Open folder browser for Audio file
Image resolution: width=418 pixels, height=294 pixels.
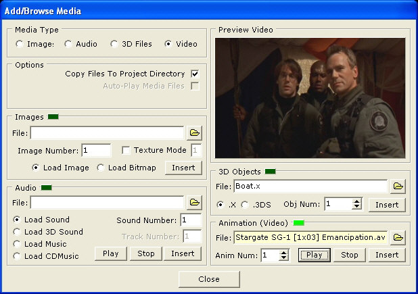click(195, 202)
